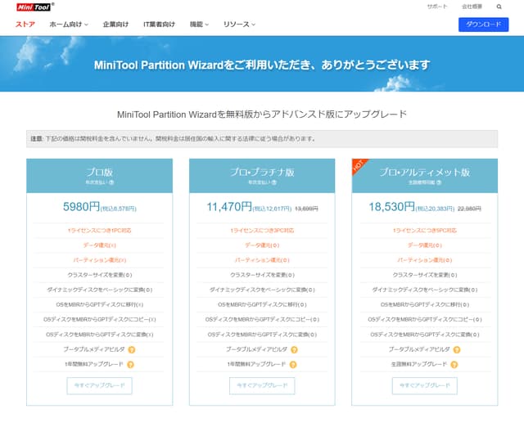Click help icon beside 1年間無料アップグレード in プロ・プラチナ版 card
This screenshot has width=524, height=427.
click(x=293, y=365)
